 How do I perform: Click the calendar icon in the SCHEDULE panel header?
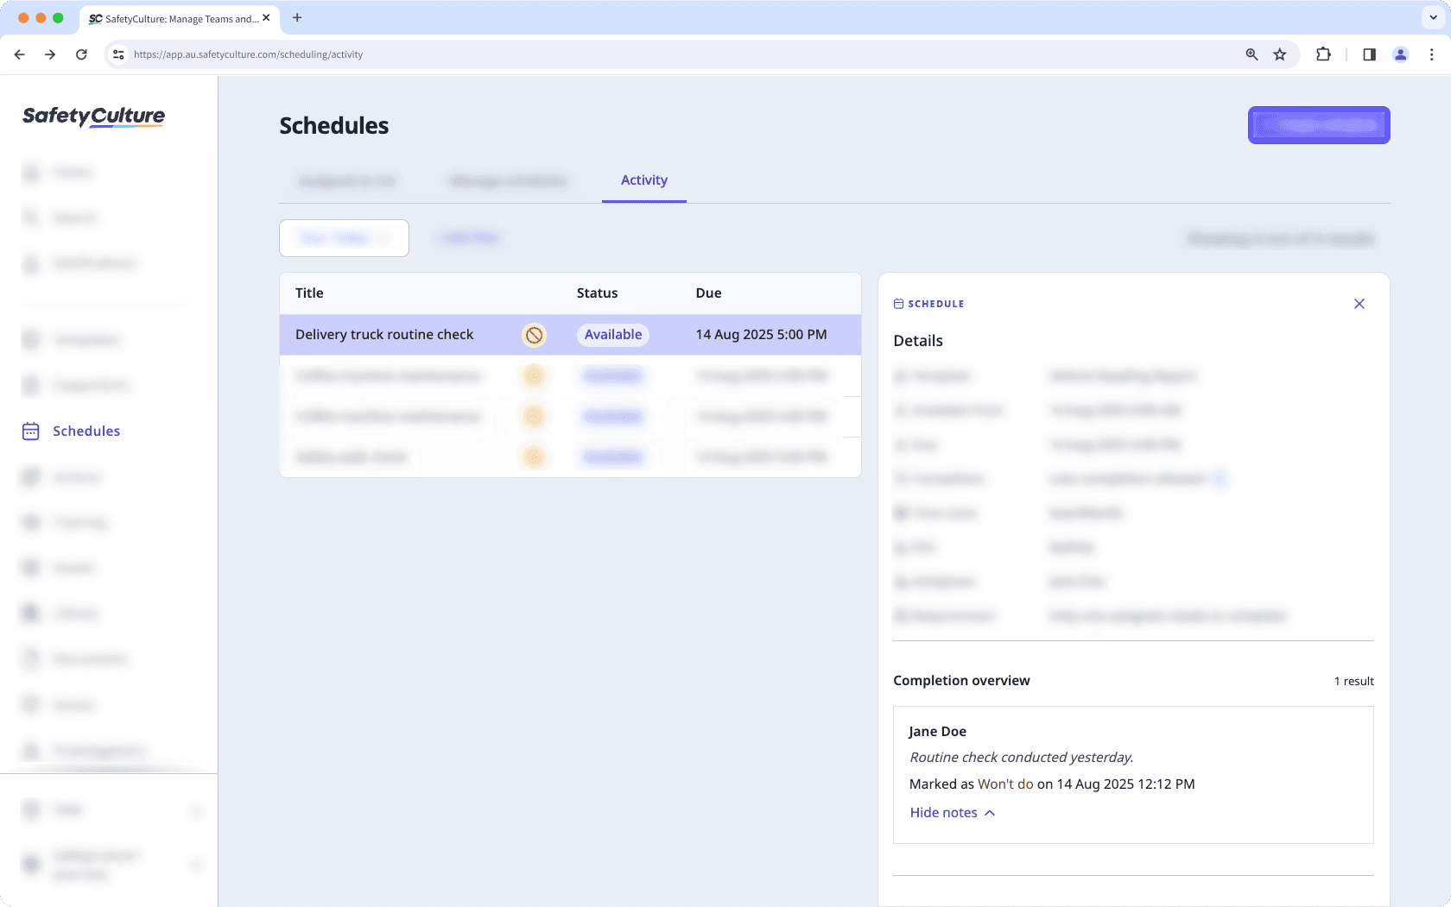point(897,303)
